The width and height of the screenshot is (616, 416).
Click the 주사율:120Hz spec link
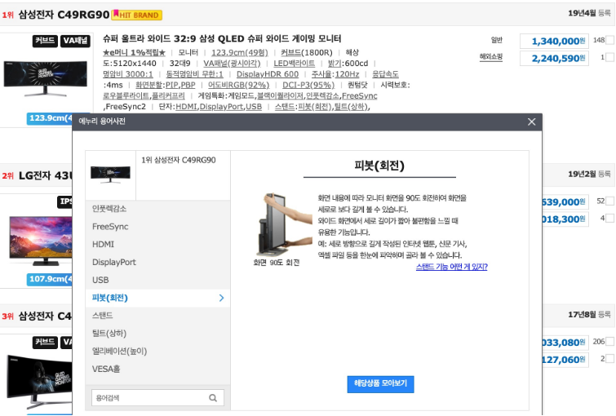click(335, 74)
